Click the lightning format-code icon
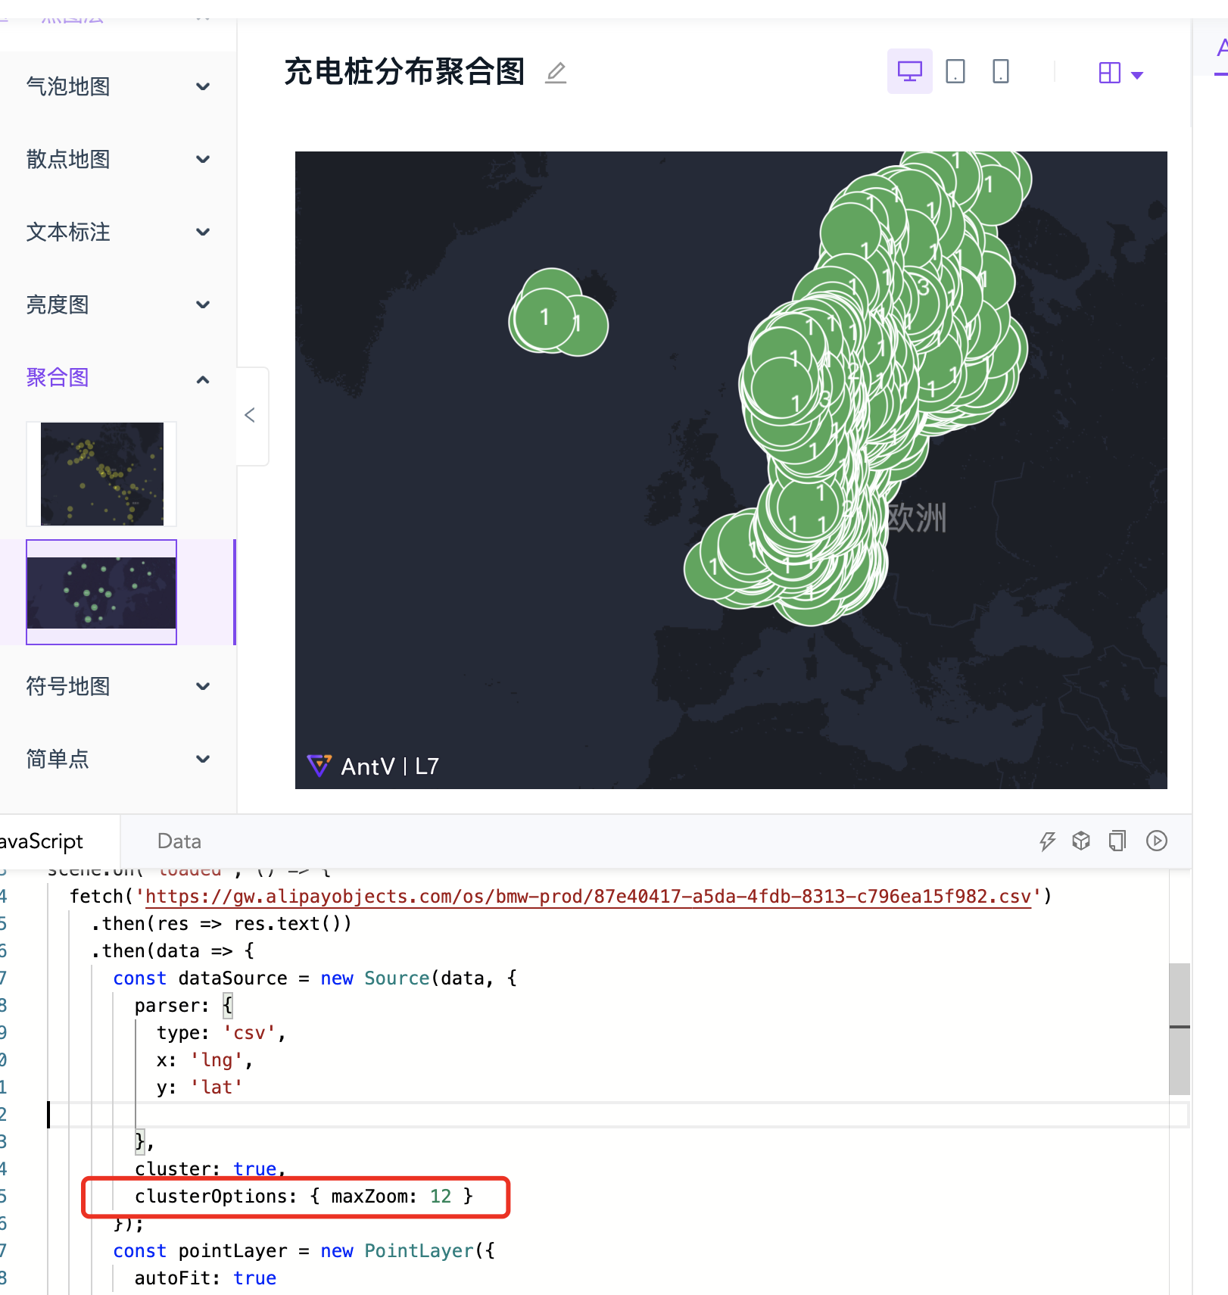The width and height of the screenshot is (1228, 1295). 1048,841
